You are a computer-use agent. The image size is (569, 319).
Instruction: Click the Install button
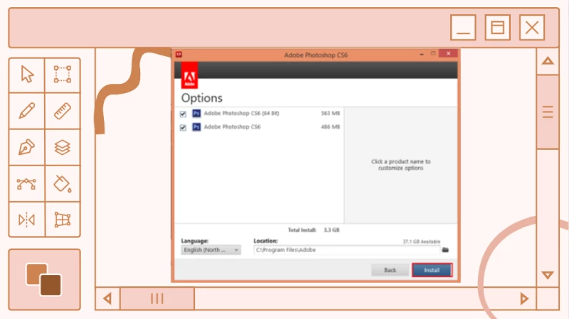point(432,271)
